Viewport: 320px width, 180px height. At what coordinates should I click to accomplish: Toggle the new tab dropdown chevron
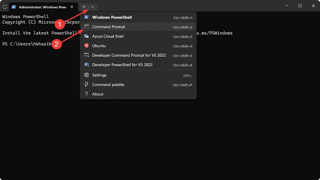pos(93,7)
